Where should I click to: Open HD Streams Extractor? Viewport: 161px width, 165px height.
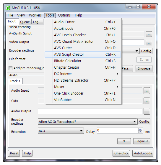(x=83, y=80)
